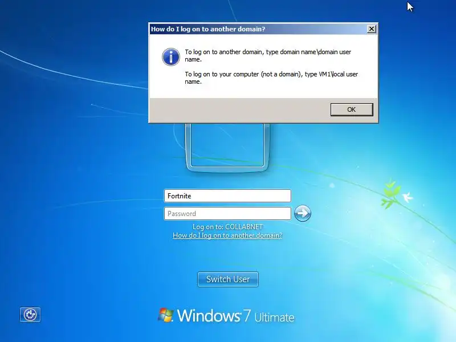Image resolution: width=456 pixels, height=342 pixels.
Task: Open 'How do I log on to another domain?' link
Action: 227,235
